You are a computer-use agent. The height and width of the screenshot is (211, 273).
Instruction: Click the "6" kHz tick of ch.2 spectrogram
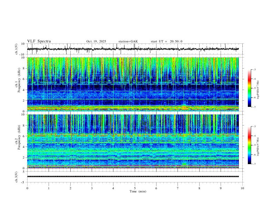[x=24, y=136]
